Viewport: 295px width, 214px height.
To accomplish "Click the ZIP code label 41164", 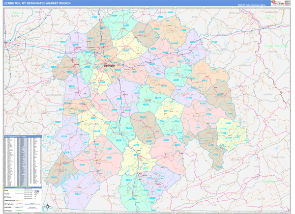I will pyautogui.click(x=214, y=42).
